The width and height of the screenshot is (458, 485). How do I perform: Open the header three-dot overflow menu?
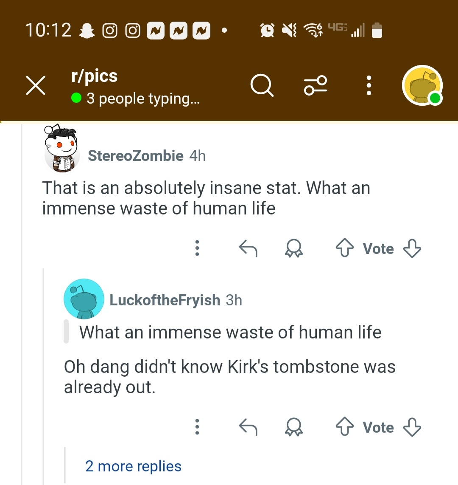(369, 86)
